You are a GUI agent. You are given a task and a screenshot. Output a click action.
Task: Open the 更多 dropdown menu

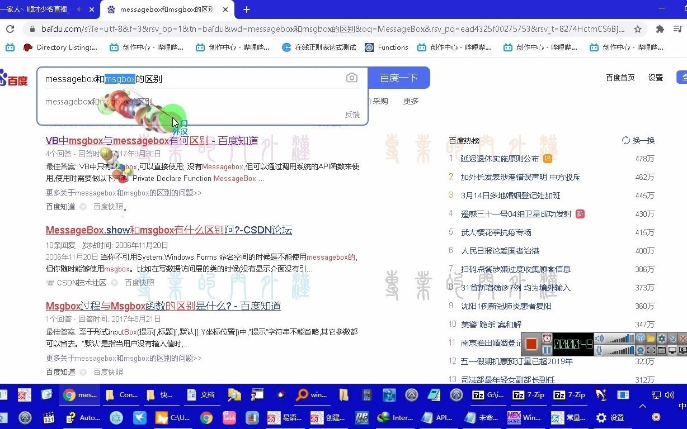coord(410,101)
